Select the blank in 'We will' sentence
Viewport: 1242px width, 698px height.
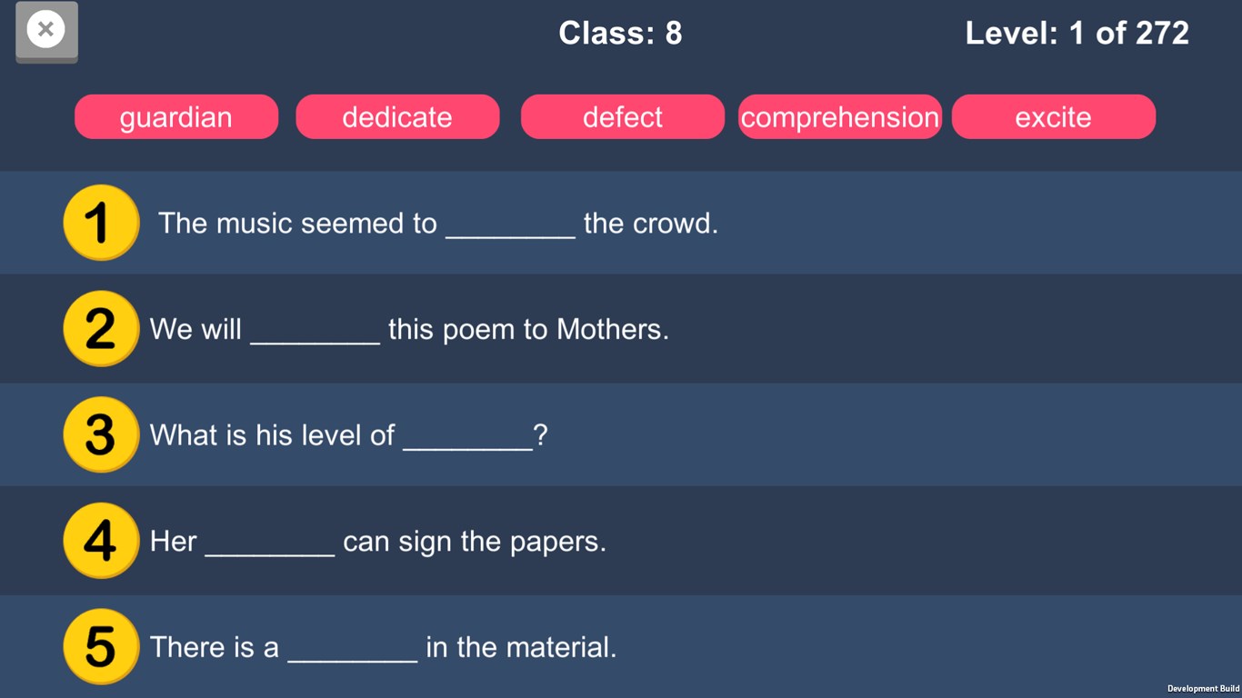[315, 331]
